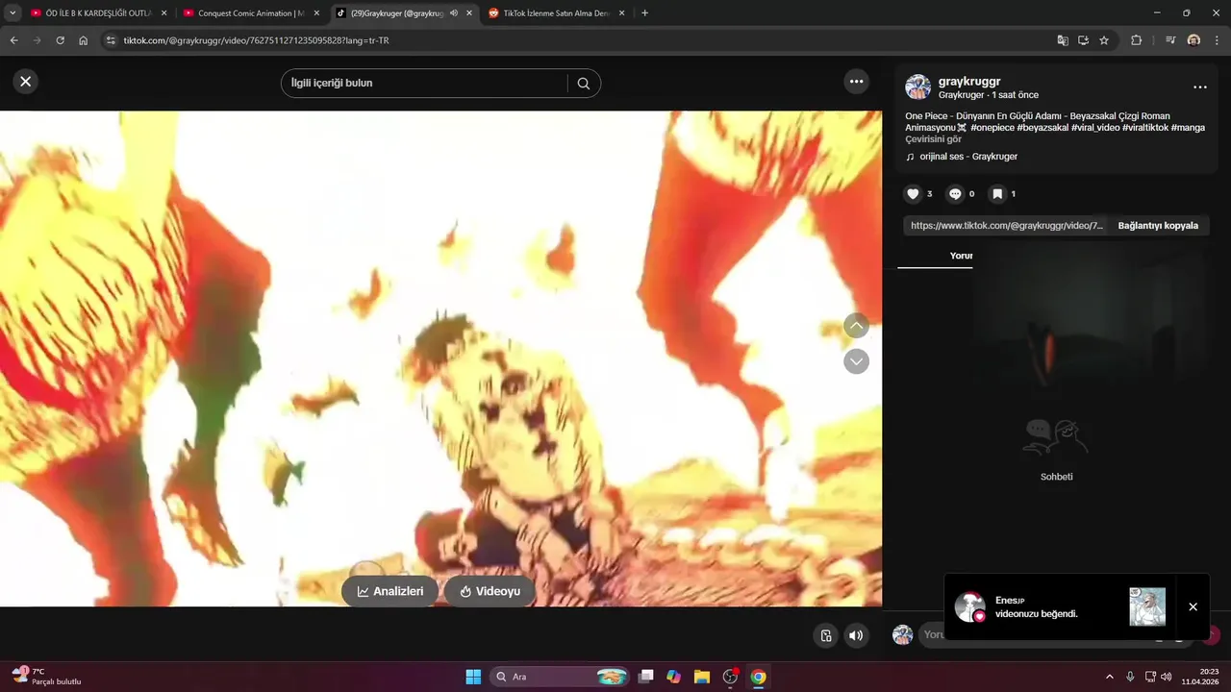Open the #onepiece hashtag

click(x=992, y=128)
